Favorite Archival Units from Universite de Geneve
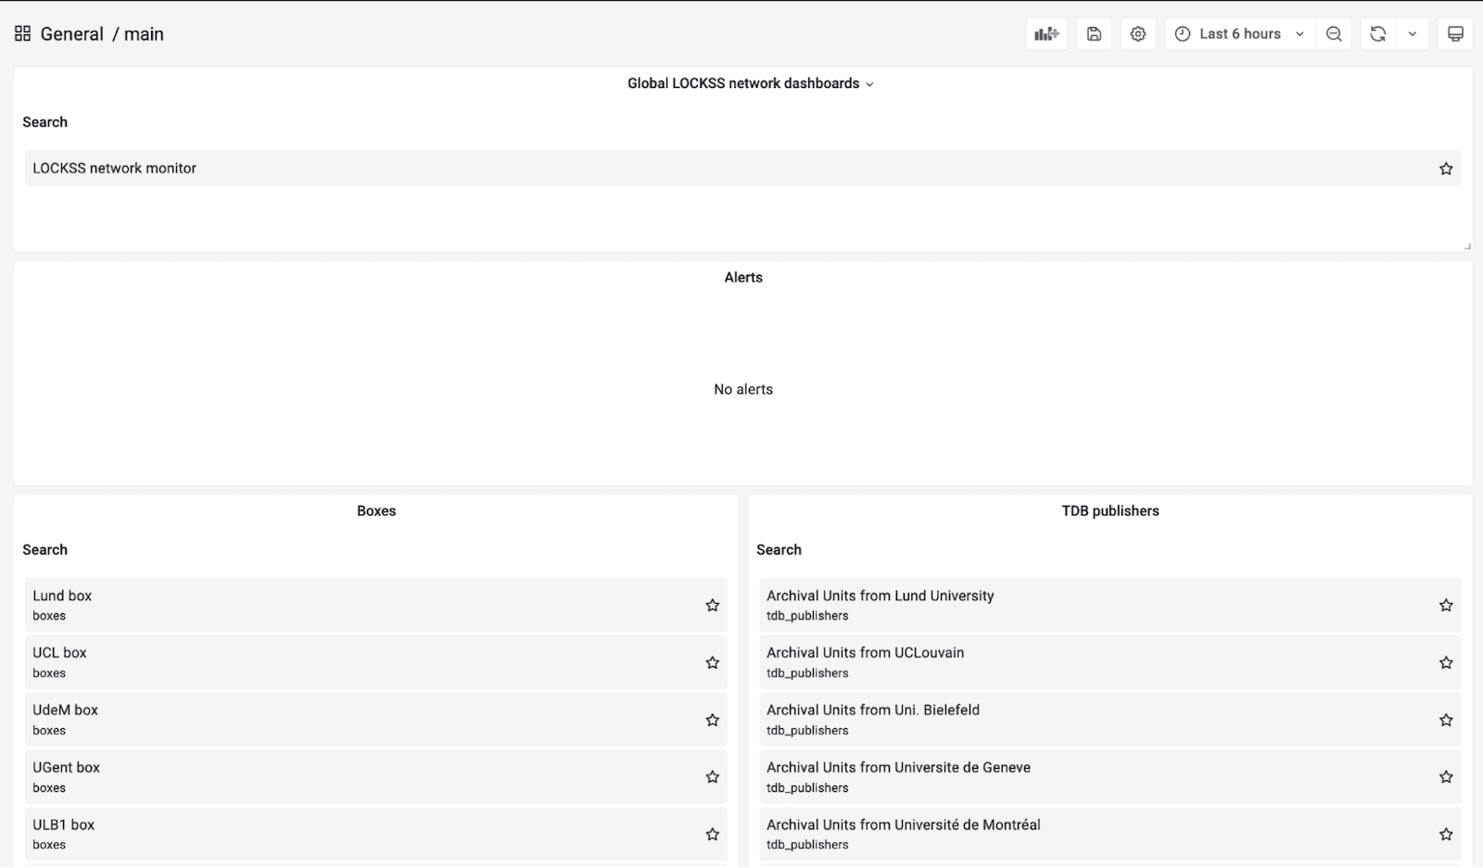Viewport: 1483px width, 868px height. pyautogui.click(x=1446, y=777)
